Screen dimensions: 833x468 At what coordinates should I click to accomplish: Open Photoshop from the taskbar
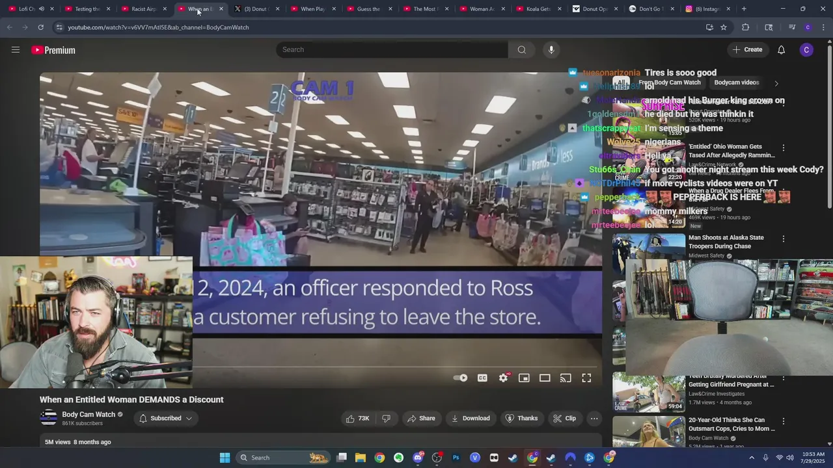456,458
